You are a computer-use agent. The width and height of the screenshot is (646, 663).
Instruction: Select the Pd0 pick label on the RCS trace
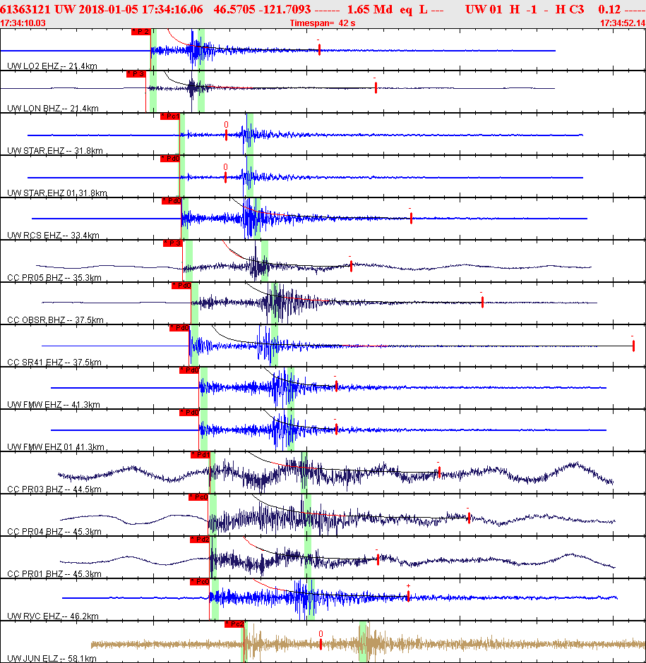[x=172, y=201]
